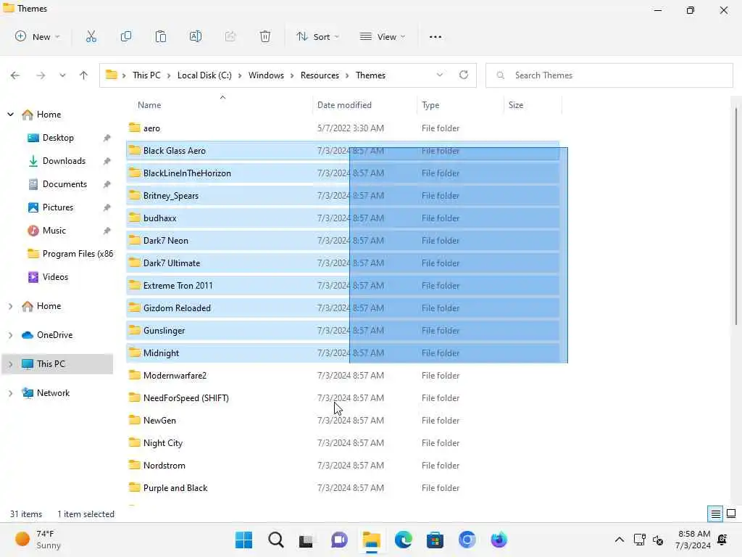Select the Modernwarfare2 folder
742x557 pixels.
(175, 376)
